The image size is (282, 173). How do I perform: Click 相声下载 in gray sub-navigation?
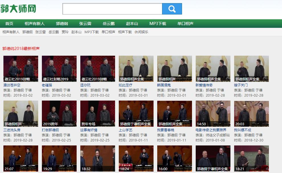pos(125,32)
